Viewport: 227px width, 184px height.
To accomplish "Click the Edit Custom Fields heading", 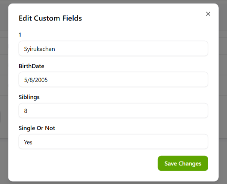I will point(50,18).
